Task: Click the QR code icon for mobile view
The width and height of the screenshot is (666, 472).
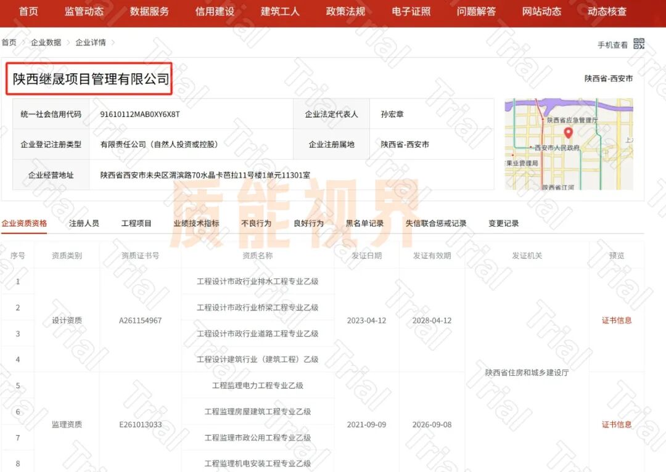Action: point(639,44)
